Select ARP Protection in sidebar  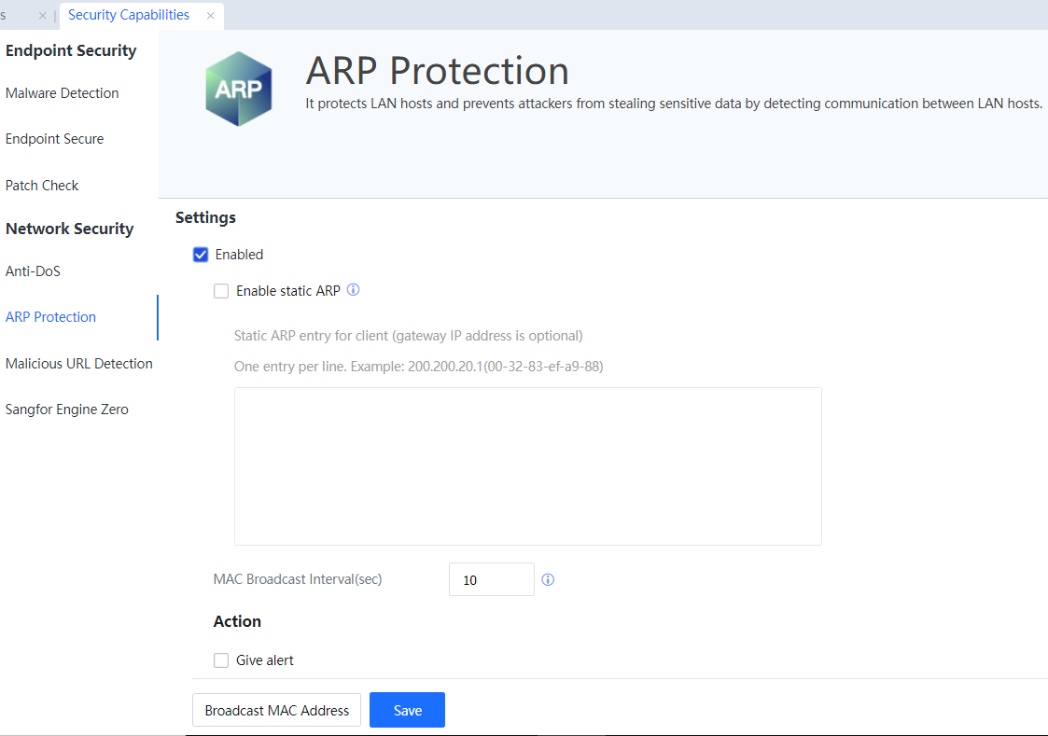pyautogui.click(x=51, y=317)
